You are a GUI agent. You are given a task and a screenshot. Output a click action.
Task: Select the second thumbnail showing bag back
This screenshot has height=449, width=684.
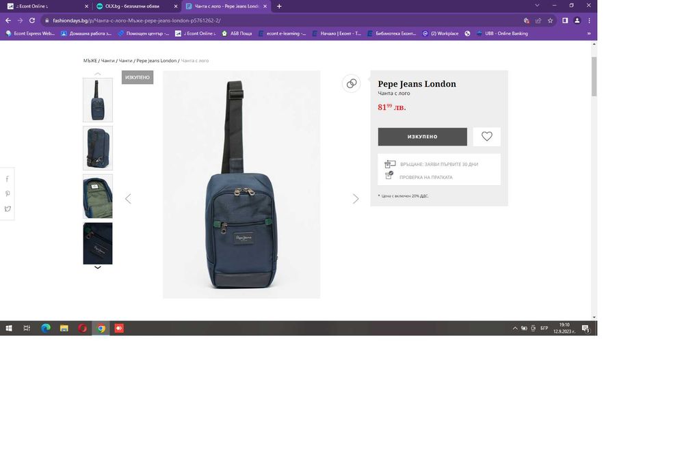(98, 148)
